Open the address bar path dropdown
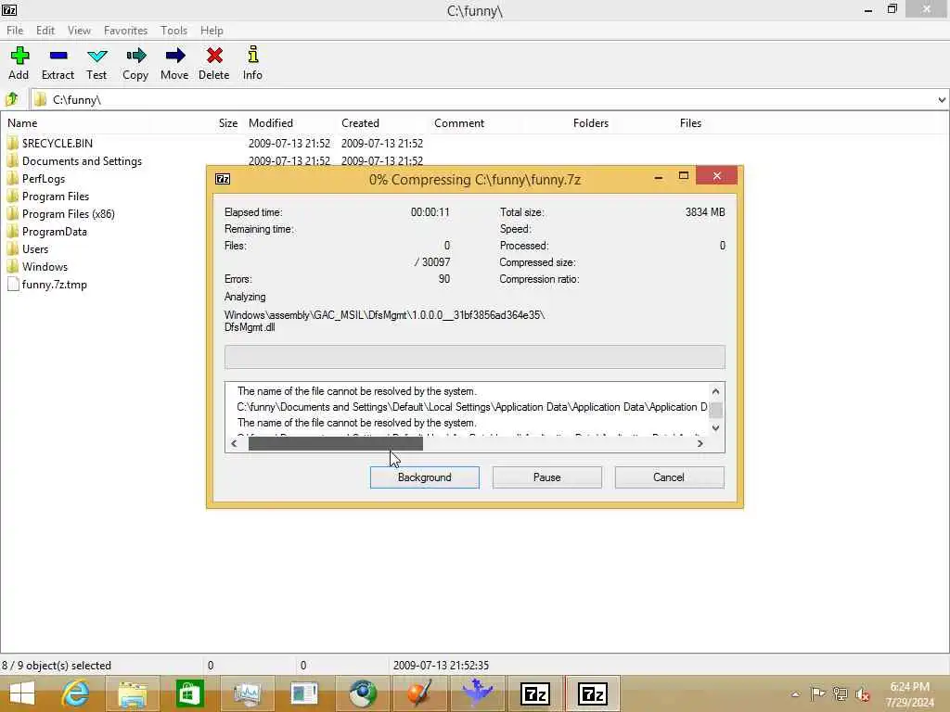Image resolution: width=950 pixels, height=712 pixels. point(942,100)
